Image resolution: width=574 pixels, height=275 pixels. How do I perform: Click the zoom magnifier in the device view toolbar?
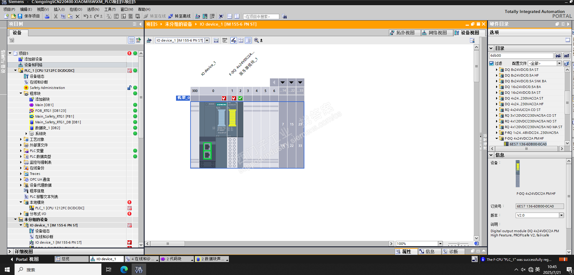point(256,40)
